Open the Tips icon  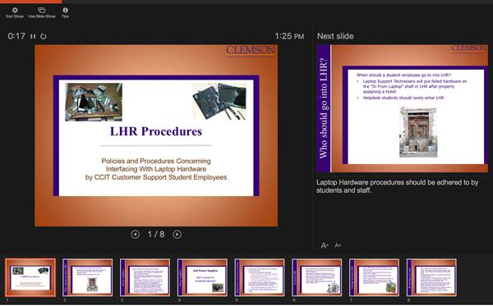point(65,11)
